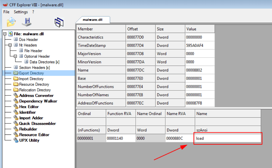The height and width of the screenshot is (168, 272).
Task: Click the Import Adder tool icon
Action: click(16, 118)
